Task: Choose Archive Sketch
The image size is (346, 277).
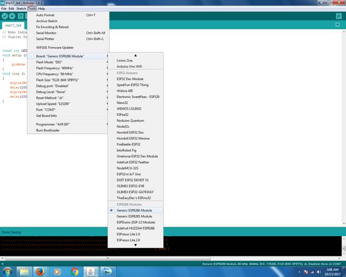Action: [x=68, y=21]
